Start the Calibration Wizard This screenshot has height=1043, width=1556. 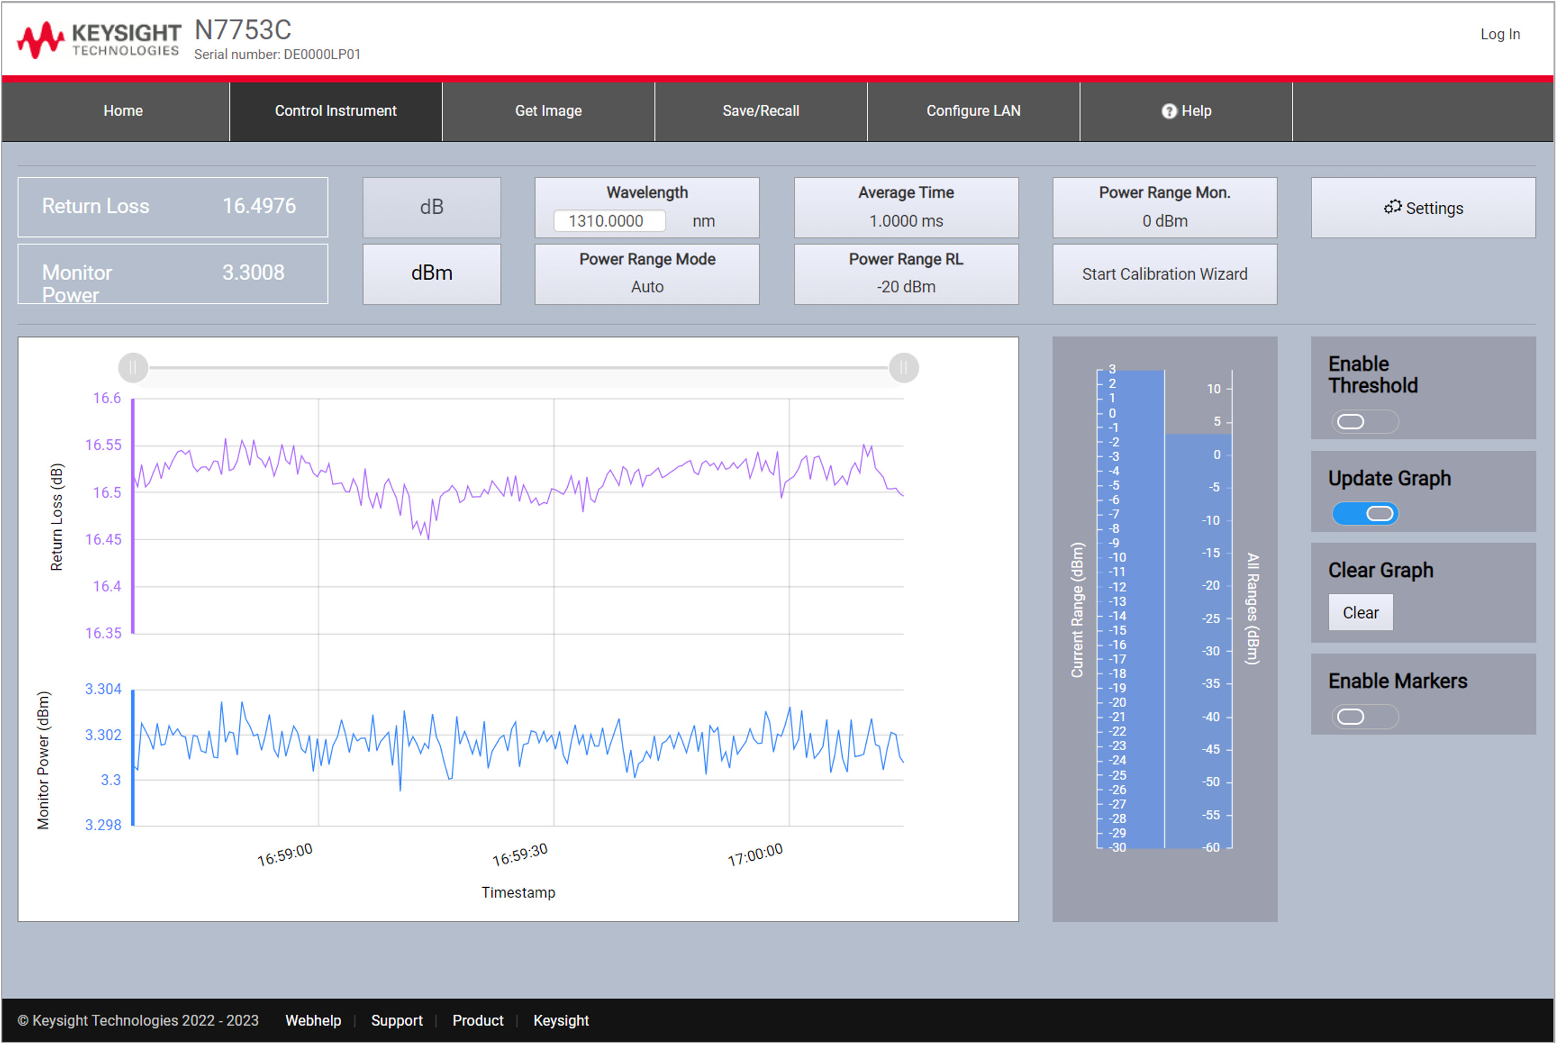pos(1164,273)
